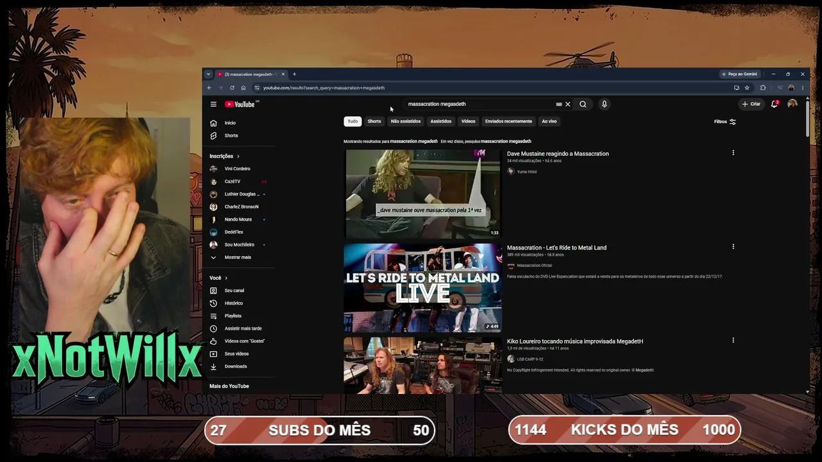The image size is (822, 462).
Task: Expand Mostrar mais subscriptions list
Action: click(x=238, y=257)
